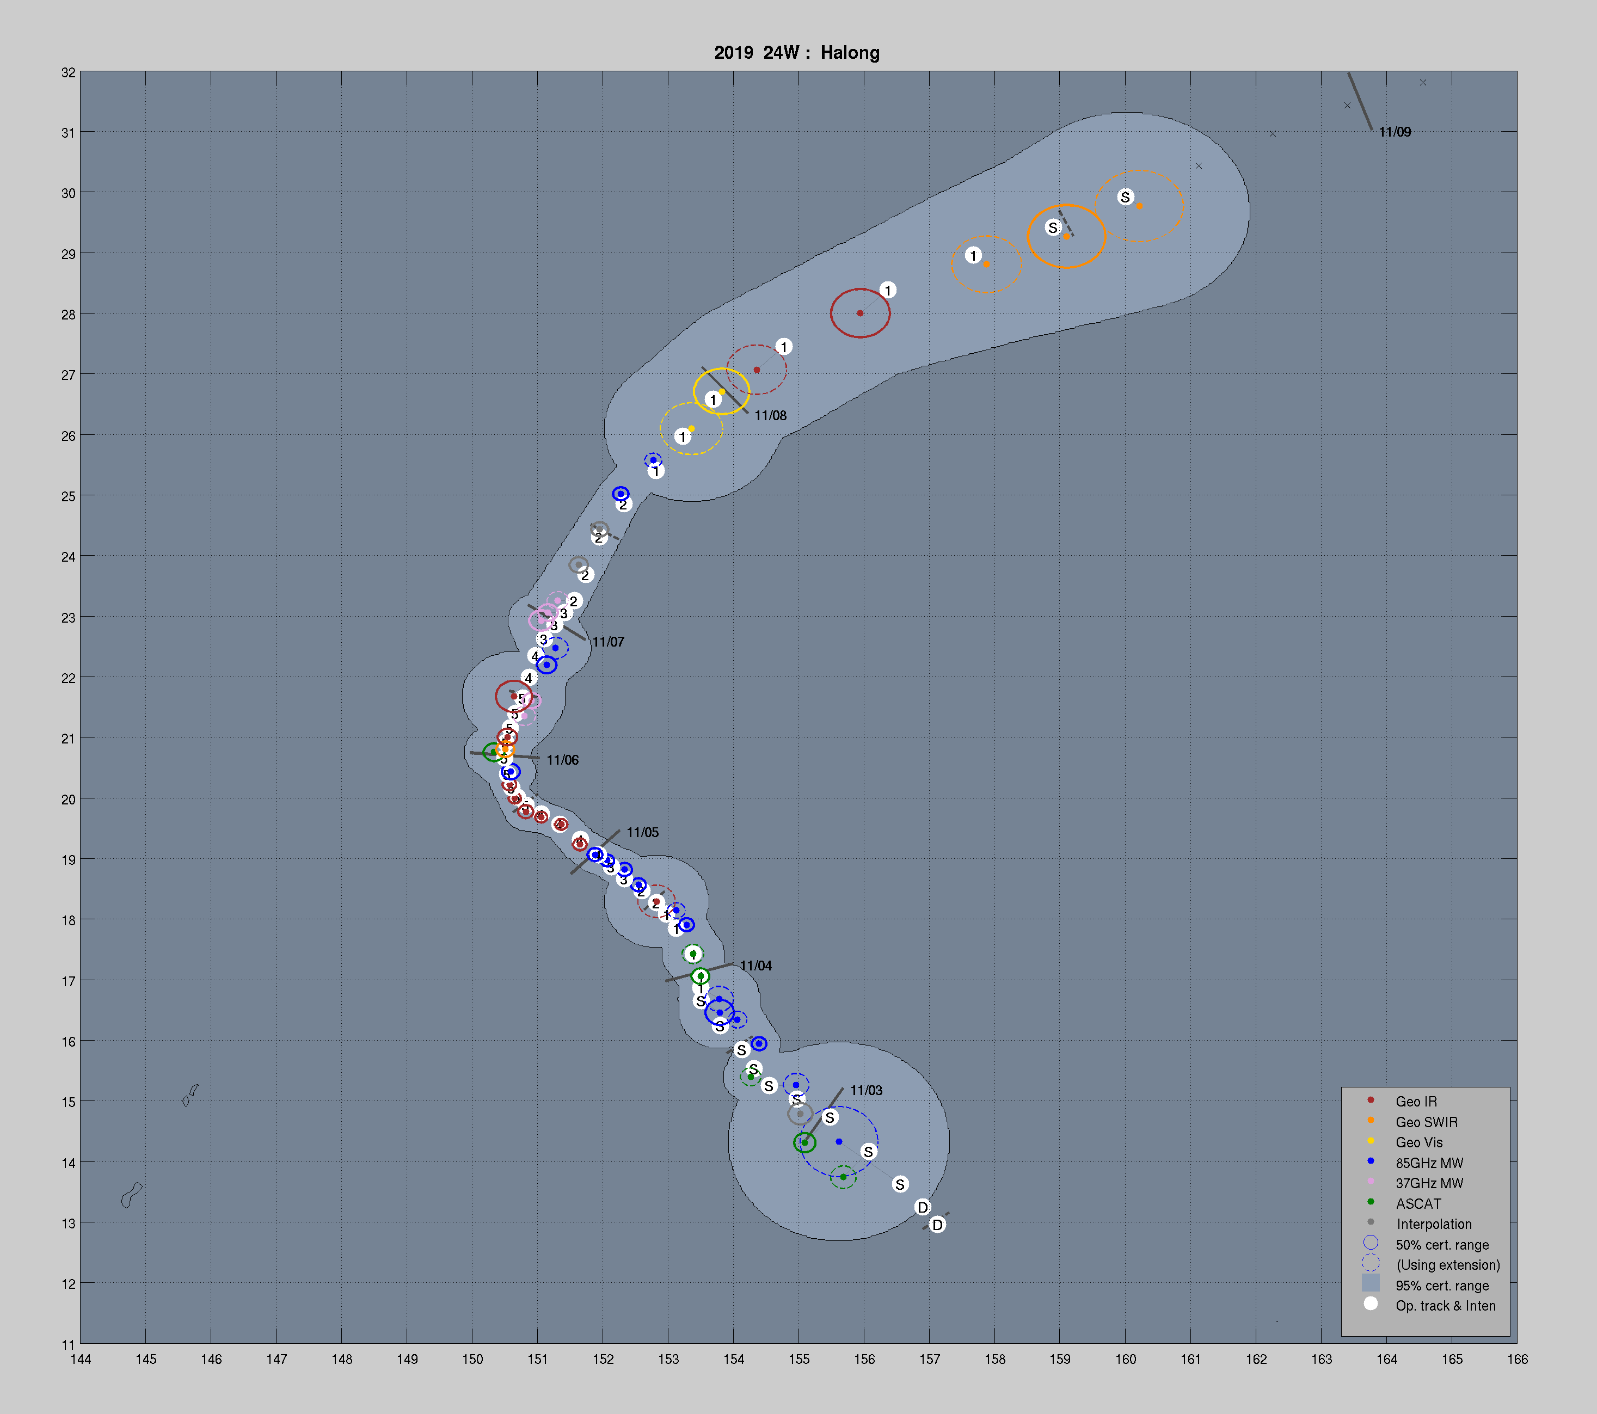This screenshot has height=1414, width=1597.
Task: Click the 11/06 date label
Action: [563, 760]
